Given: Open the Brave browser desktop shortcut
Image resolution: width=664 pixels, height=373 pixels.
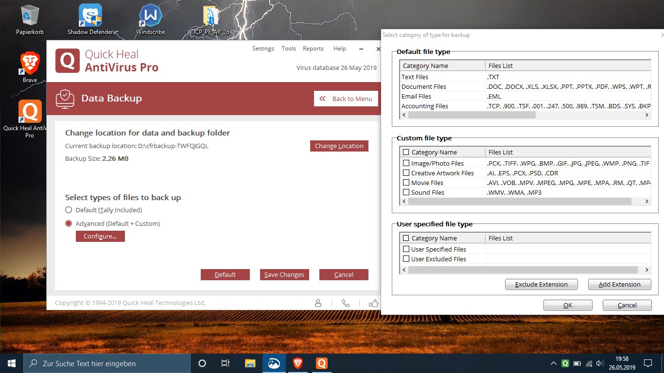Looking at the screenshot, I should [x=30, y=68].
